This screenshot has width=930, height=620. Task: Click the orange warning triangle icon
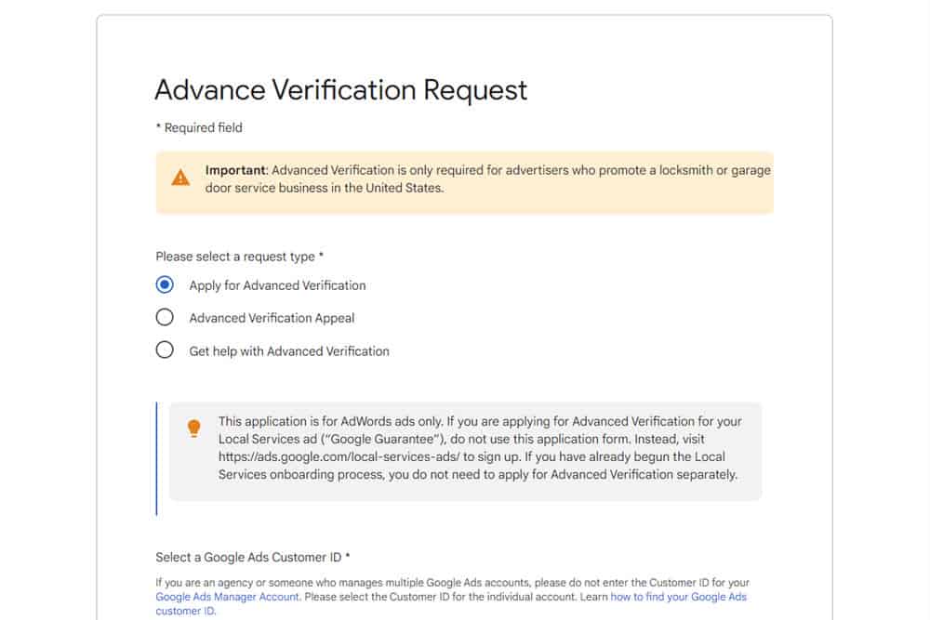(x=180, y=178)
